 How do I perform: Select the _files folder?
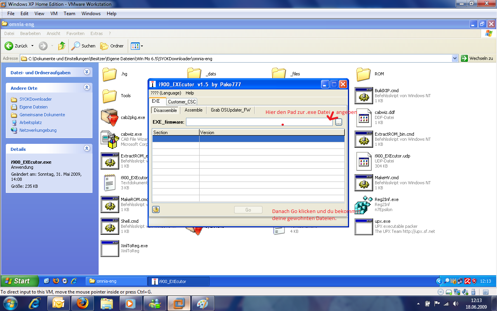click(x=279, y=74)
